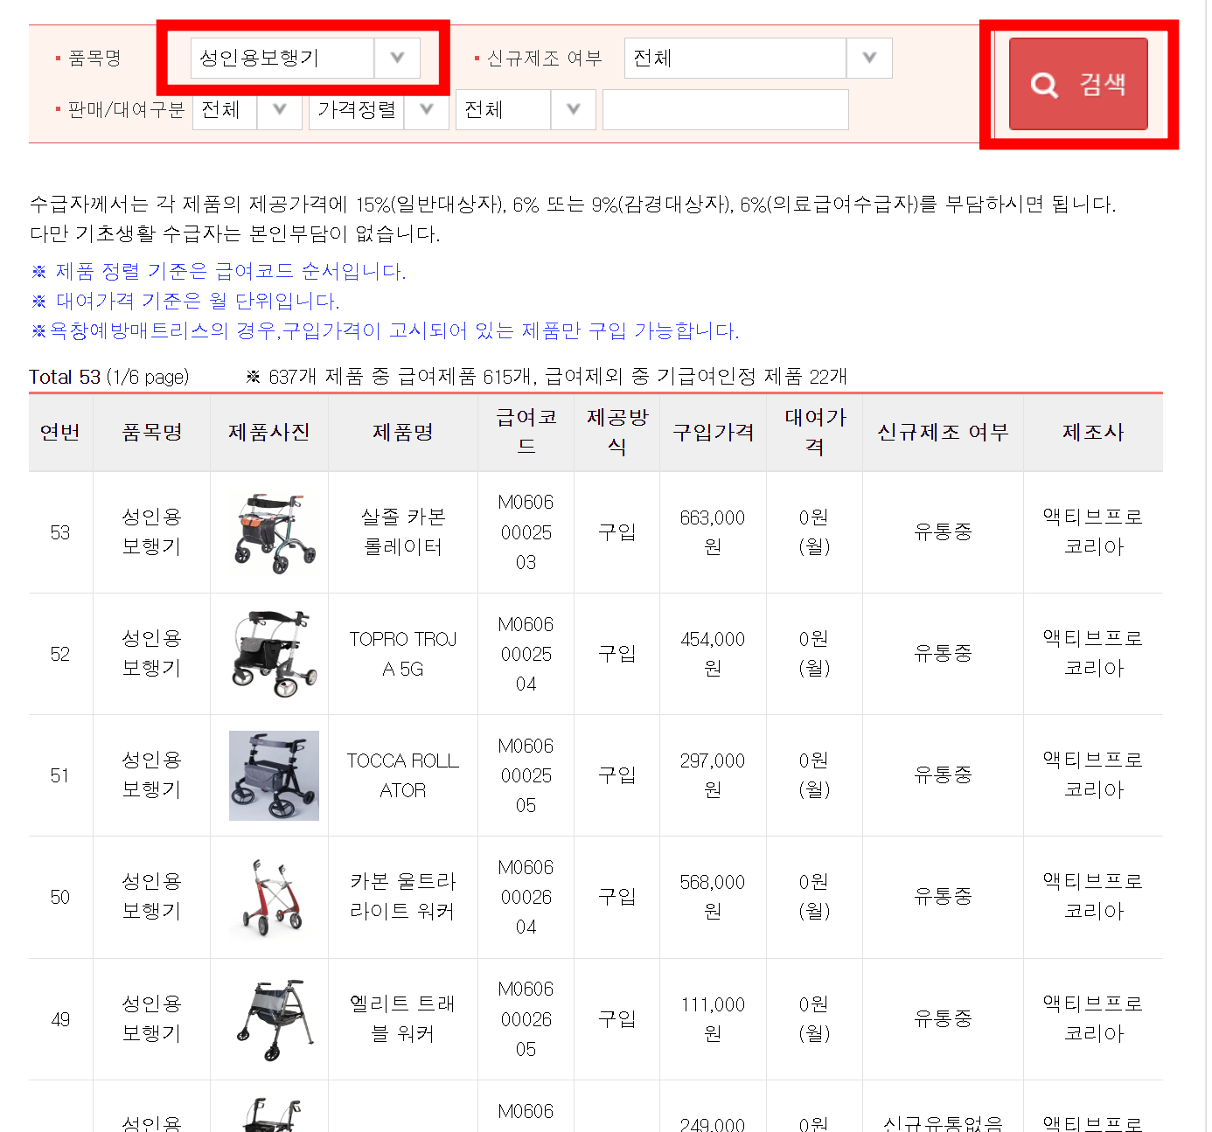Open the 가격정렬 sort dropdown

379,109
